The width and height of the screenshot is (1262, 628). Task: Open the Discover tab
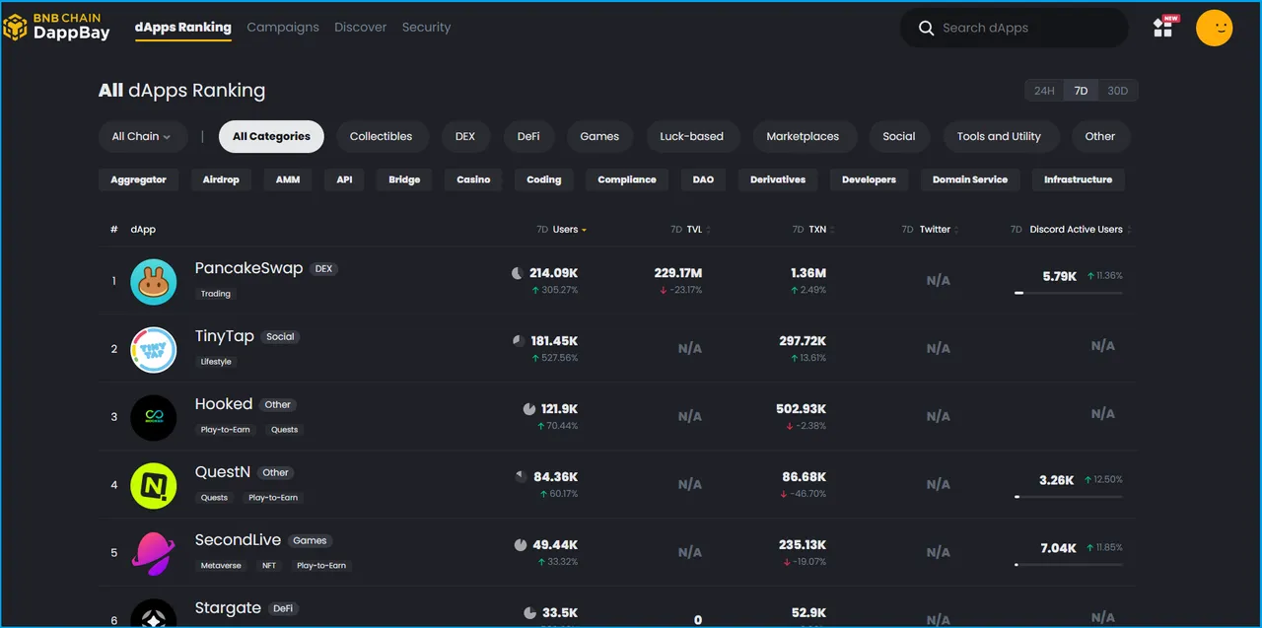pos(360,28)
